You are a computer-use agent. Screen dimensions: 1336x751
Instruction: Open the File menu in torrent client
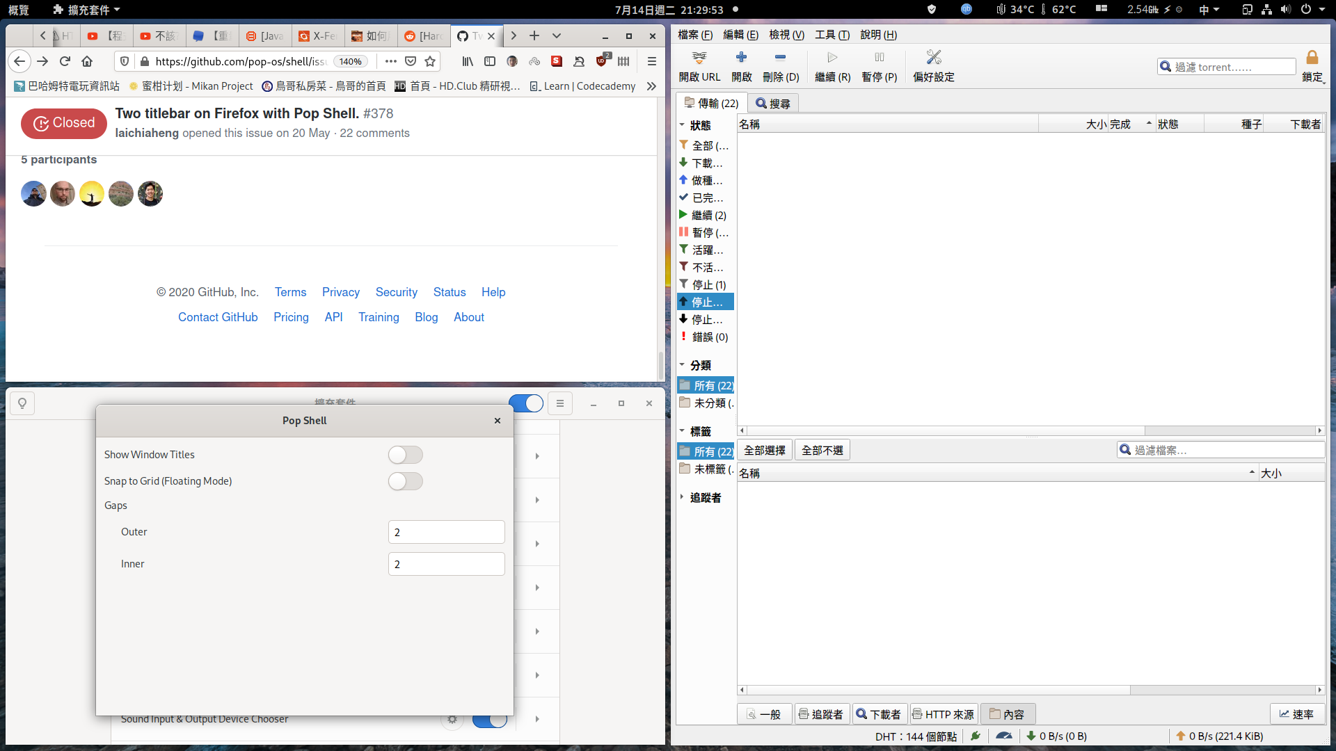click(695, 35)
